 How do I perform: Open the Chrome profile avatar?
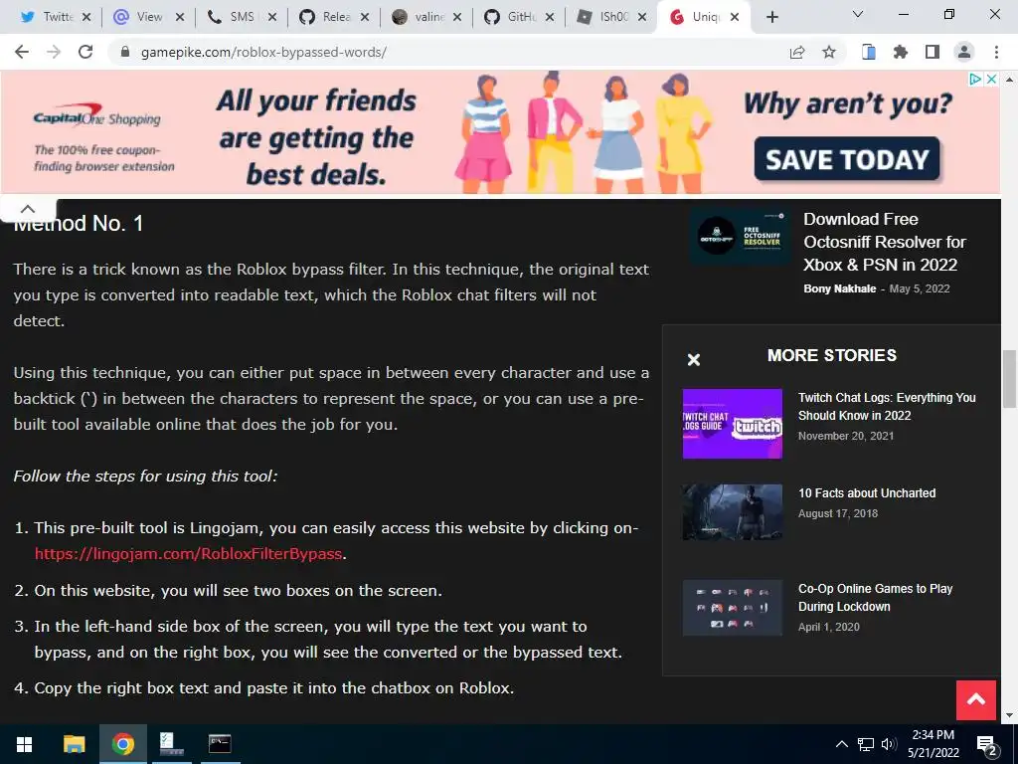pyautogui.click(x=964, y=52)
